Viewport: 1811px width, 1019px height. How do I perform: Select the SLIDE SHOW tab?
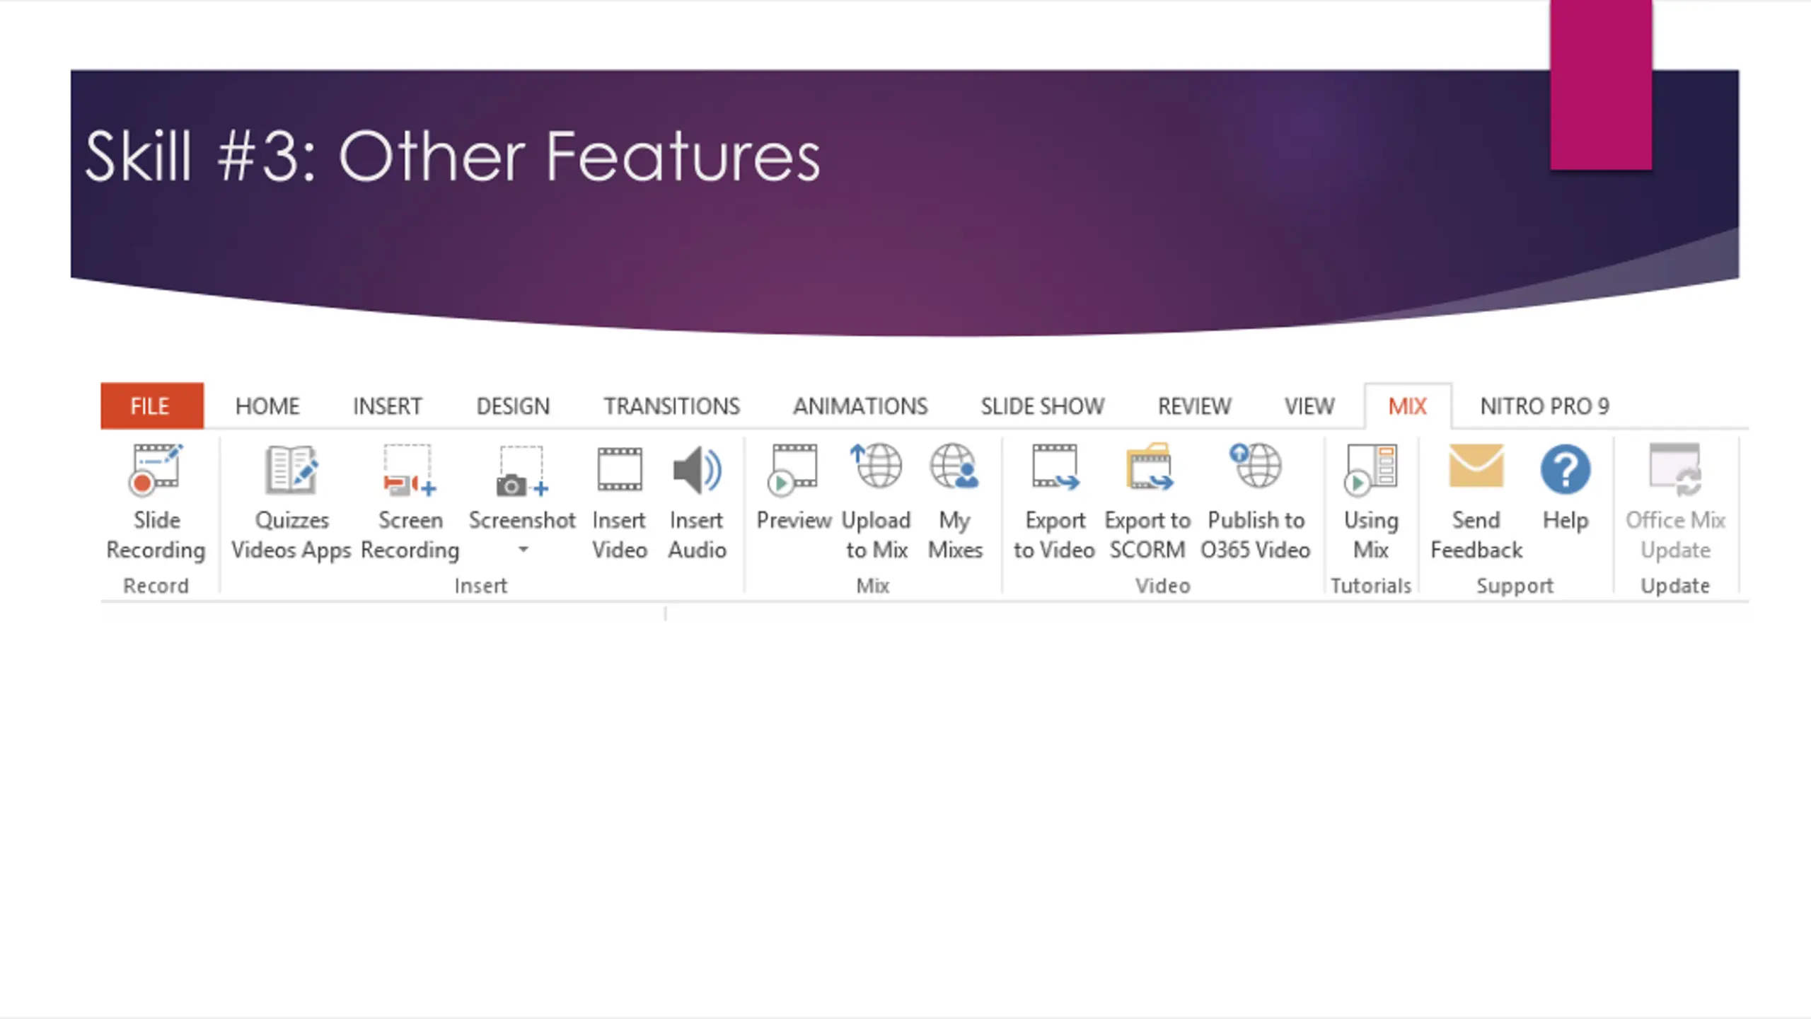1042,406
